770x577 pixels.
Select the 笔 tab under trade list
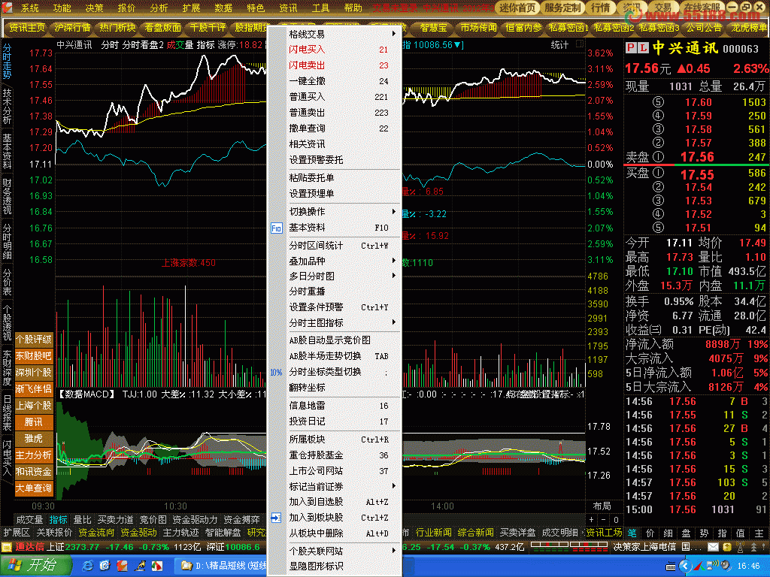tap(632, 533)
